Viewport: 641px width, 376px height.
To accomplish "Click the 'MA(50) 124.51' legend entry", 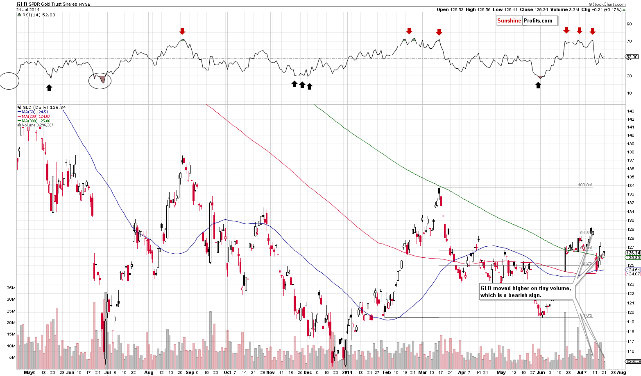I will click(35, 112).
